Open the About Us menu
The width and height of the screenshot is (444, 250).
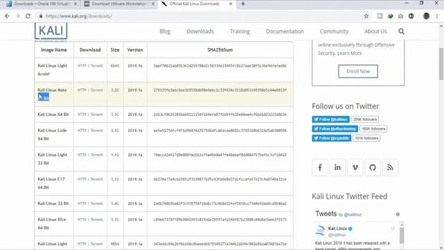pos(375,31)
